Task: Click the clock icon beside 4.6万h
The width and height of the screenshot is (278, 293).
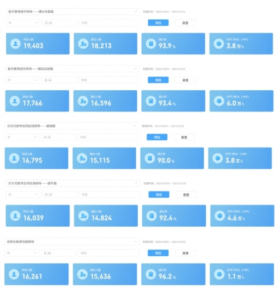Action: [x=220, y=216]
